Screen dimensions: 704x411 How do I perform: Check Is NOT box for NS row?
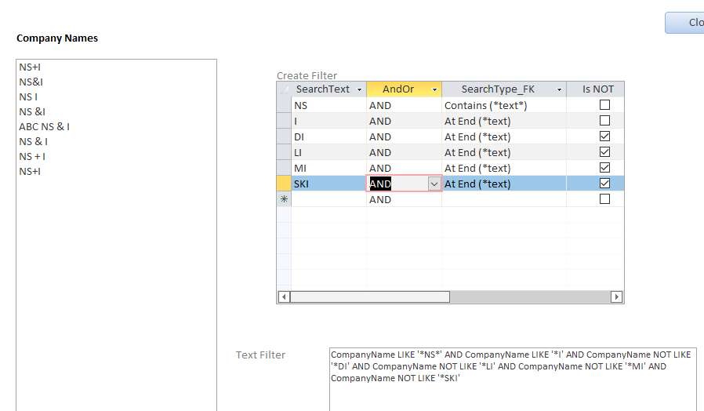604,104
